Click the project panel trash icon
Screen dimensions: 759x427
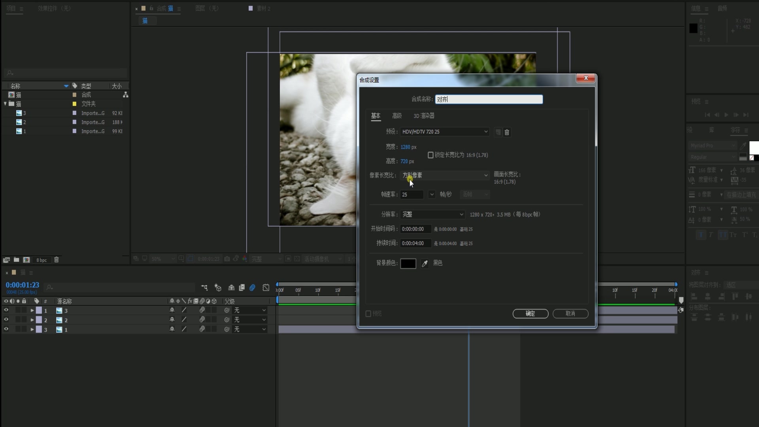(x=57, y=260)
